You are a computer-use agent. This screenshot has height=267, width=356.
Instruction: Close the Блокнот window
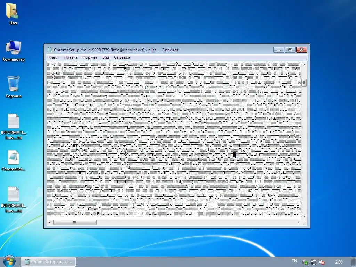pyautogui.click(x=301, y=50)
